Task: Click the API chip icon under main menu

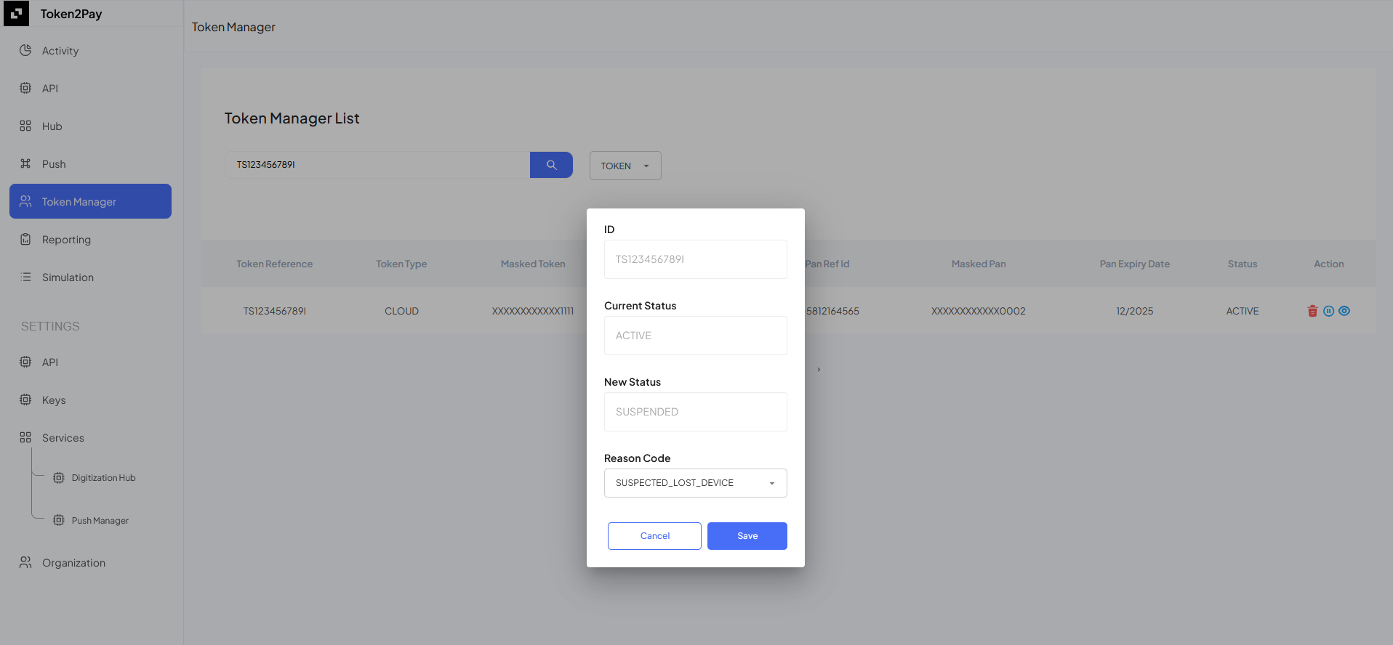Action: coord(25,88)
